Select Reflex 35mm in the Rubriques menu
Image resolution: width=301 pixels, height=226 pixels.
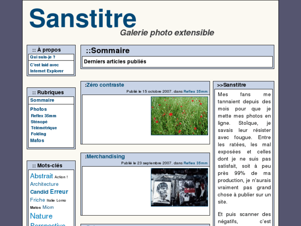point(43,116)
